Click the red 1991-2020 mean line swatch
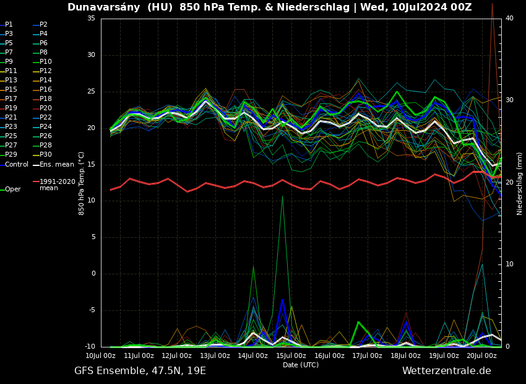Image resolution: width=526 pixels, height=384 pixels. coord(36,182)
